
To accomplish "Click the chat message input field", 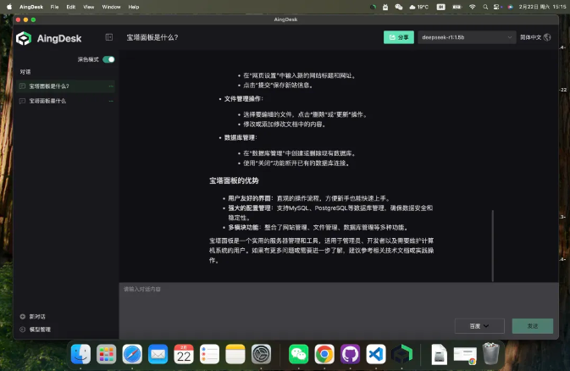I will click(339, 300).
